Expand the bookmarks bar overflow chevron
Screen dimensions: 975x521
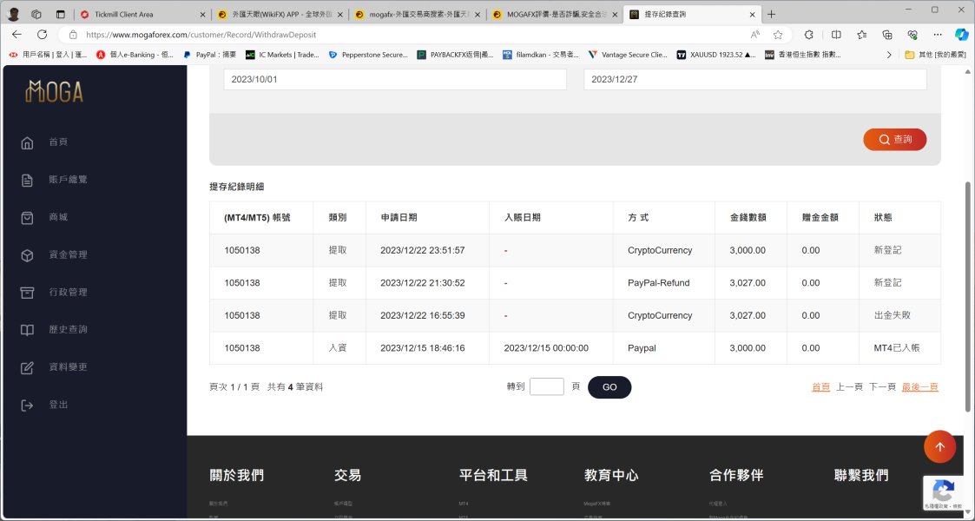pos(888,55)
